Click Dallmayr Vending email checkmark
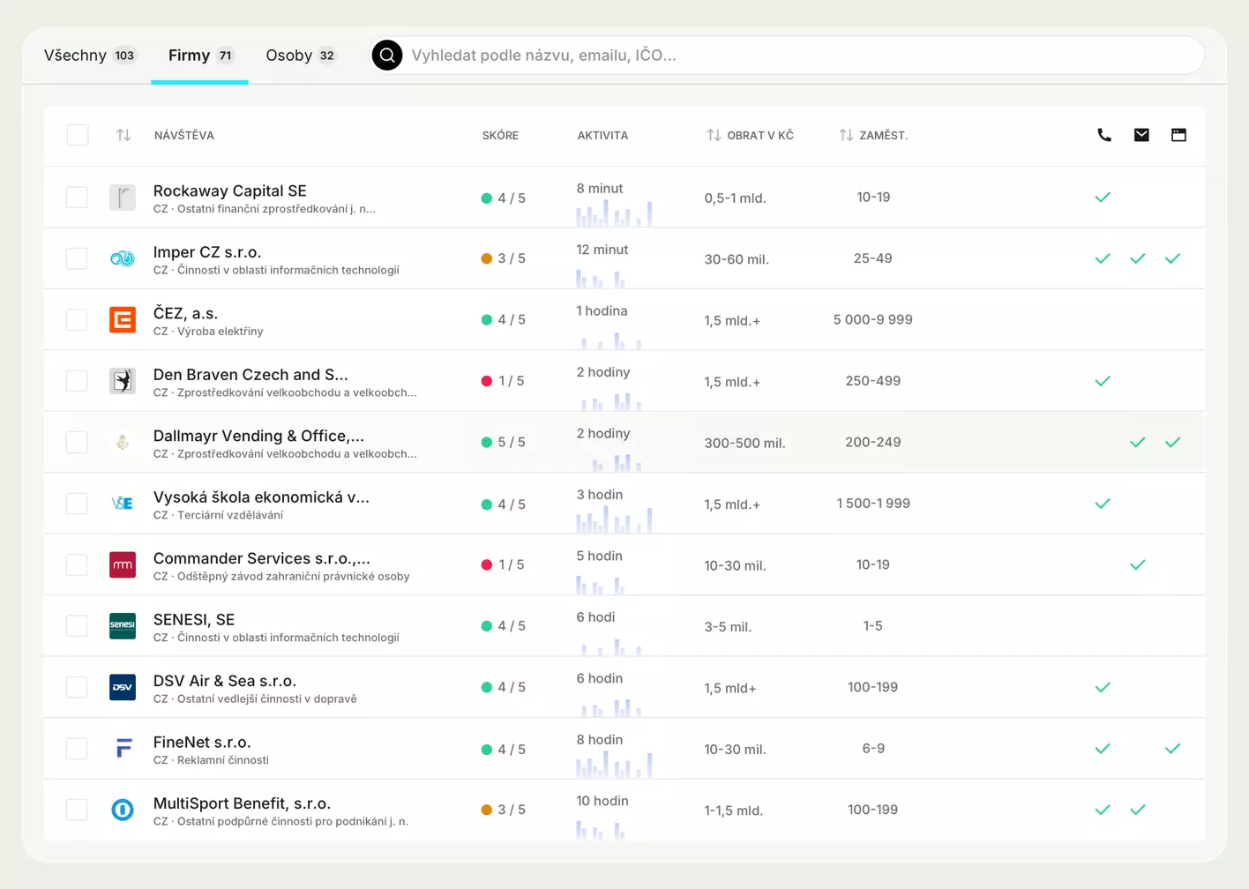Viewport: 1249px width, 889px height. pos(1138,442)
